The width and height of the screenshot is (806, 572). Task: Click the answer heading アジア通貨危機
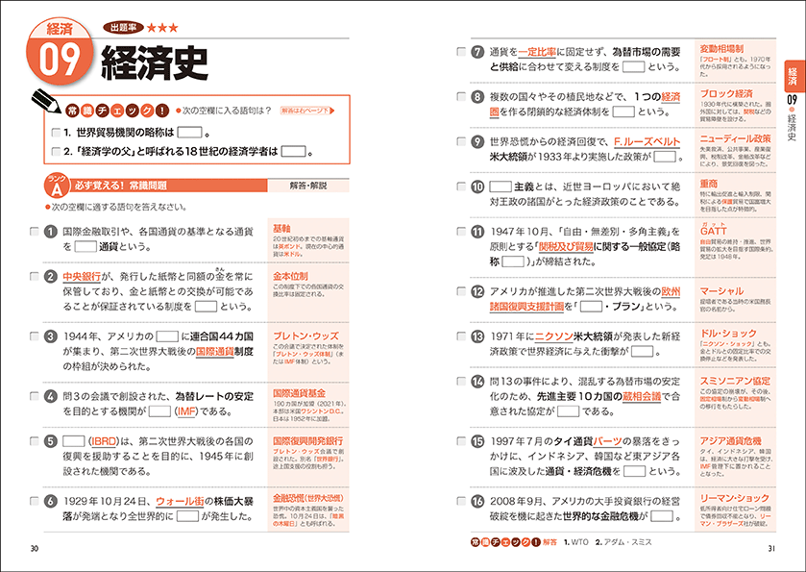pyautogui.click(x=730, y=441)
